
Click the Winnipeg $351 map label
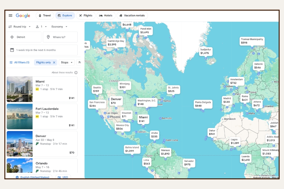pyautogui.click(x=124, y=85)
